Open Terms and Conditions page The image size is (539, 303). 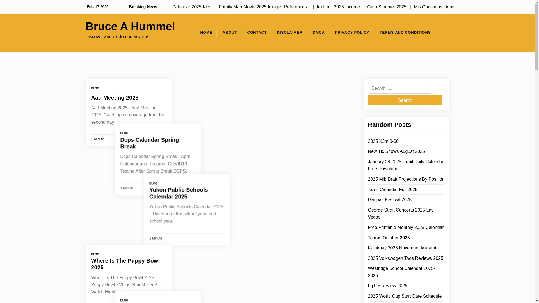tap(405, 33)
